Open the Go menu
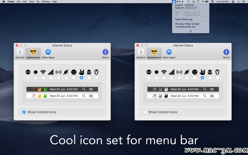248x155 pixels. [38, 2]
